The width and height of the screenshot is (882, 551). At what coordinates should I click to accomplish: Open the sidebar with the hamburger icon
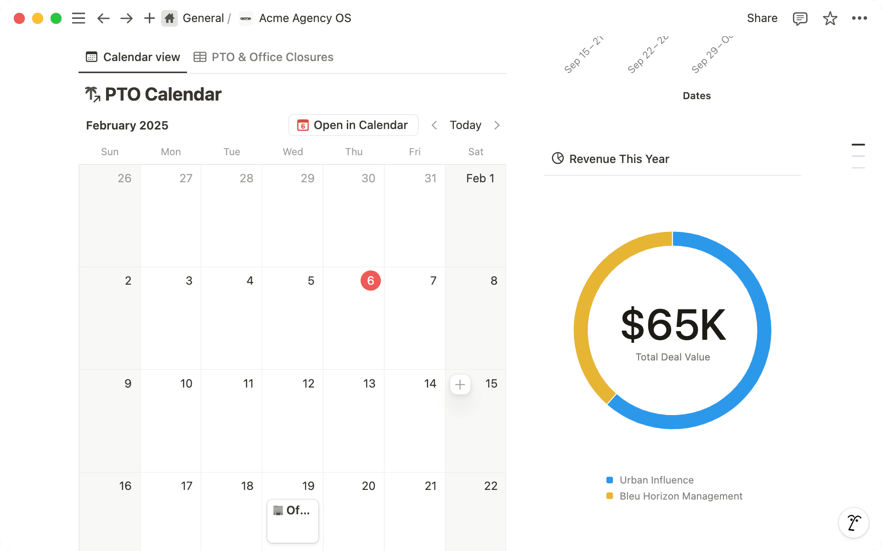click(x=78, y=18)
